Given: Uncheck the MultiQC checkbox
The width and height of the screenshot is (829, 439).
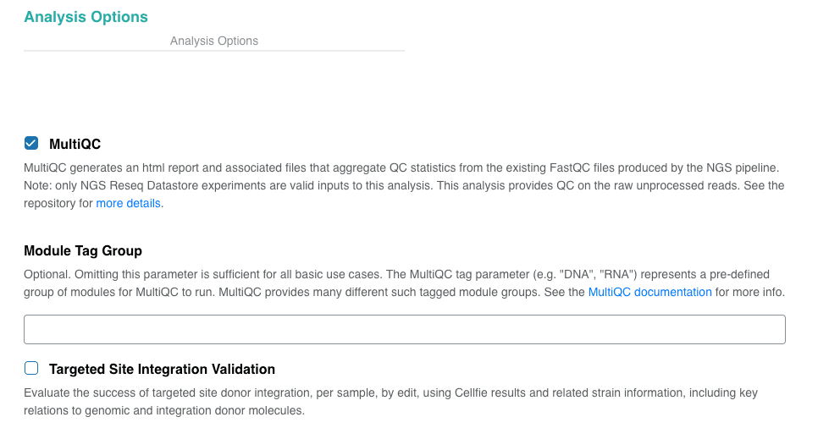Looking at the screenshot, I should (31, 143).
